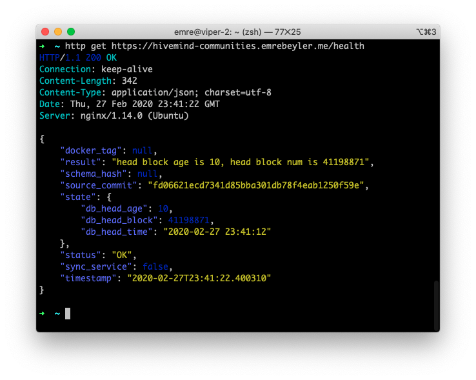Click the "db_head_age" key
Viewport: 476px width, 380px height.
point(114,208)
